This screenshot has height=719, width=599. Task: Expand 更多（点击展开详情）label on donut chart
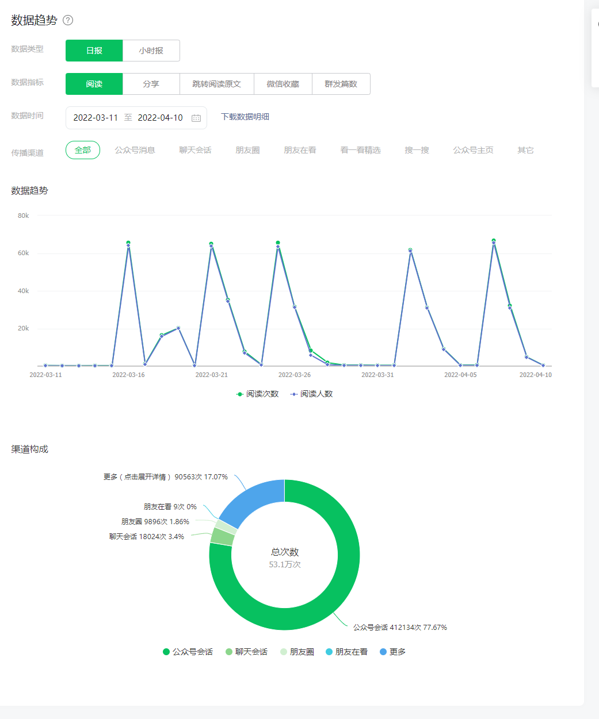(x=138, y=477)
